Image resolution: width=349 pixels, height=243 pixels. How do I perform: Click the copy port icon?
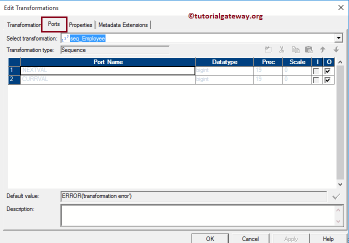[x=295, y=49]
